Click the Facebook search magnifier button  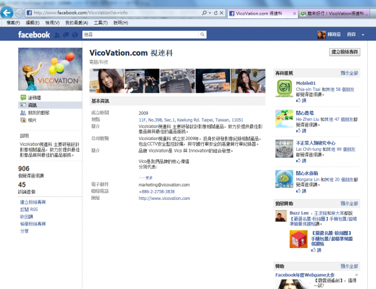tap(202, 35)
